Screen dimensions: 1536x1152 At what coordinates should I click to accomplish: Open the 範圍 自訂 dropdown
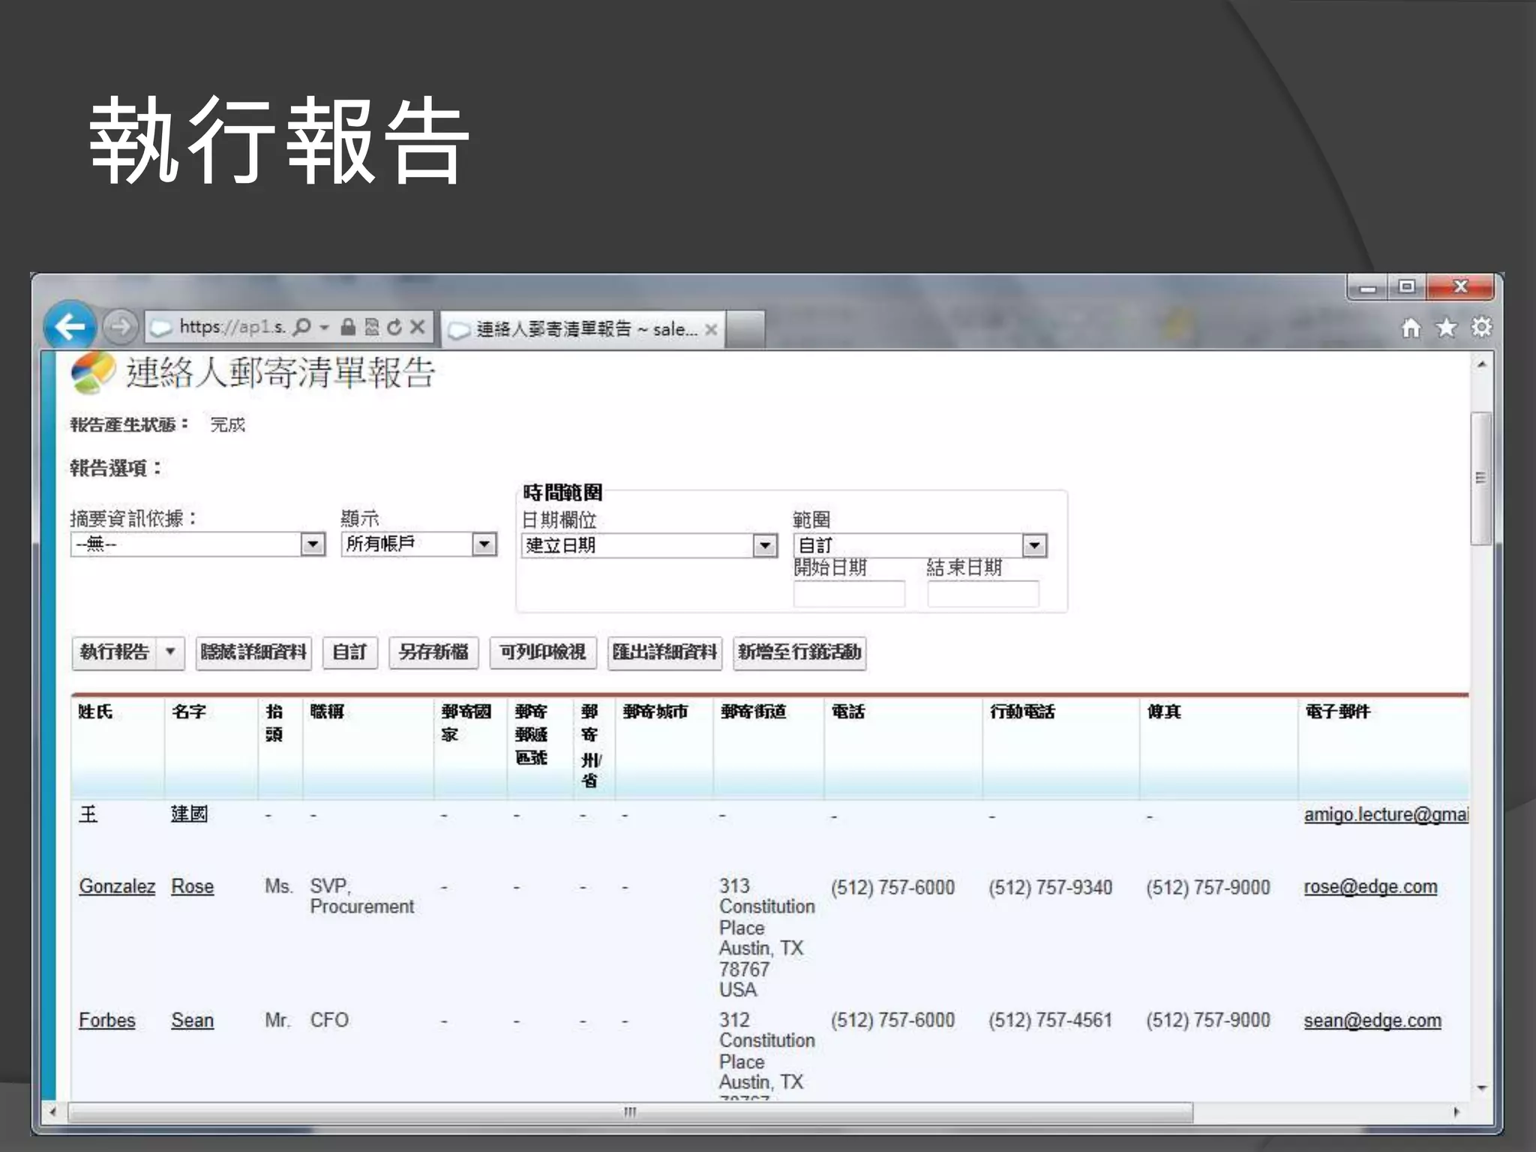click(920, 545)
